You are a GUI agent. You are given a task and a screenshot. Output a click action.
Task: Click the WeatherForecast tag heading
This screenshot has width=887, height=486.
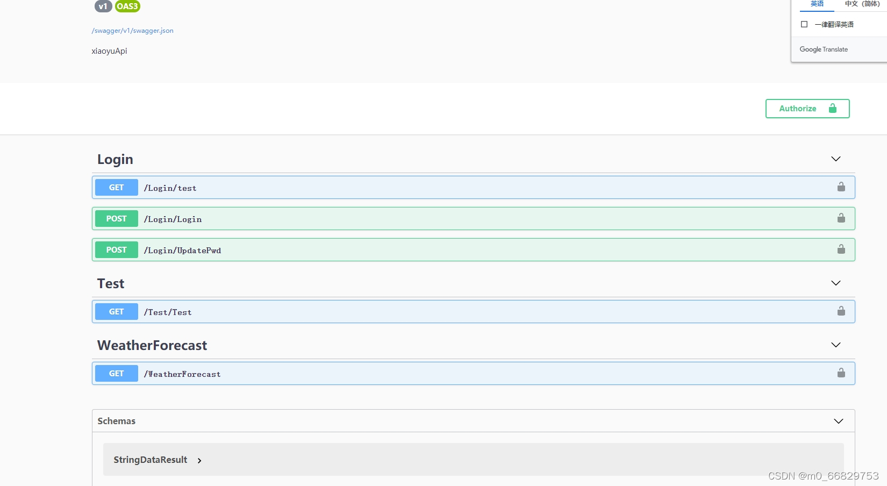coord(152,346)
